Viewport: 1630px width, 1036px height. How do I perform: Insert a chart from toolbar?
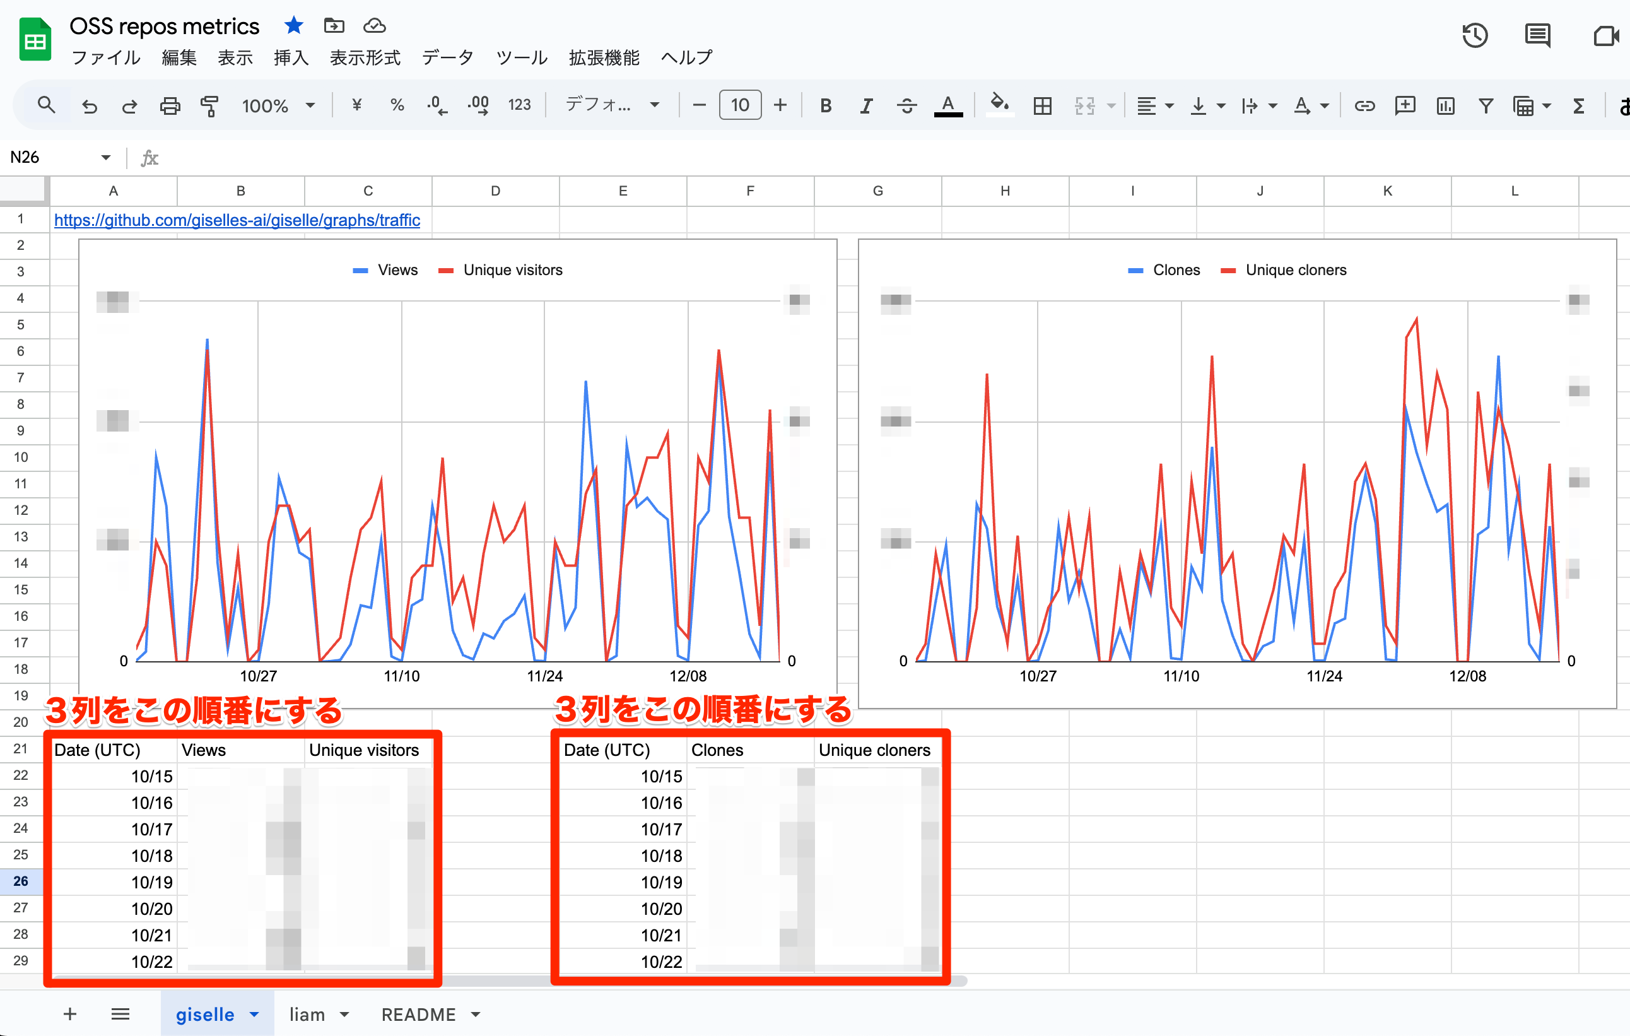[1445, 105]
